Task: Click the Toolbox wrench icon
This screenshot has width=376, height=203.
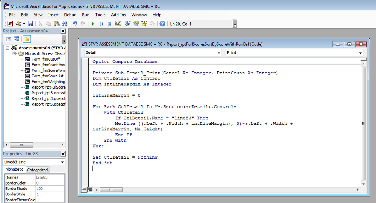Action: click(x=152, y=23)
